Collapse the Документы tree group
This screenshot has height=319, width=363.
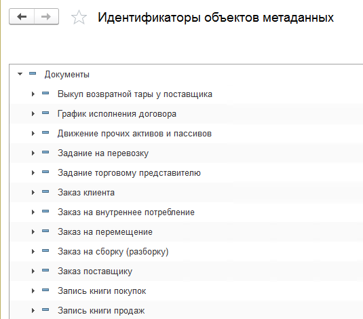[x=20, y=74]
